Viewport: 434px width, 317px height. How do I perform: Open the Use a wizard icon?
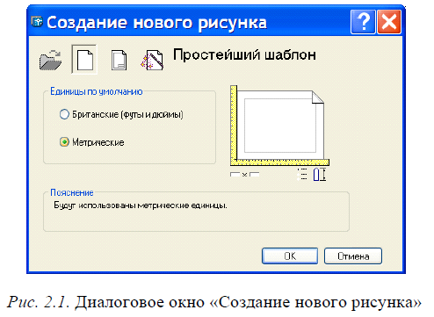pos(152,60)
